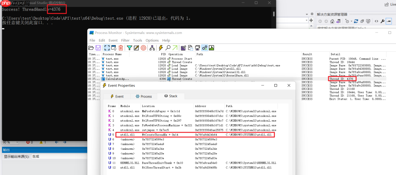Toggle Autoscroll icon in Process Monitor toolbar

click(x=114, y=47)
